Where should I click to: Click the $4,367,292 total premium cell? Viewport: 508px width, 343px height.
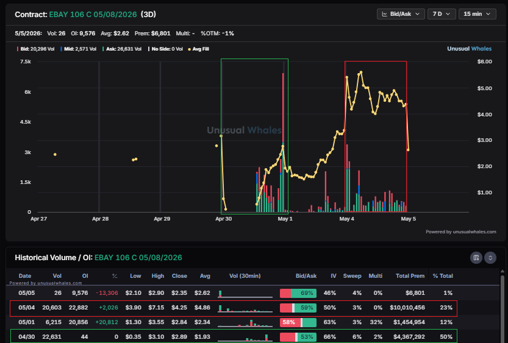pyautogui.click(x=409, y=337)
